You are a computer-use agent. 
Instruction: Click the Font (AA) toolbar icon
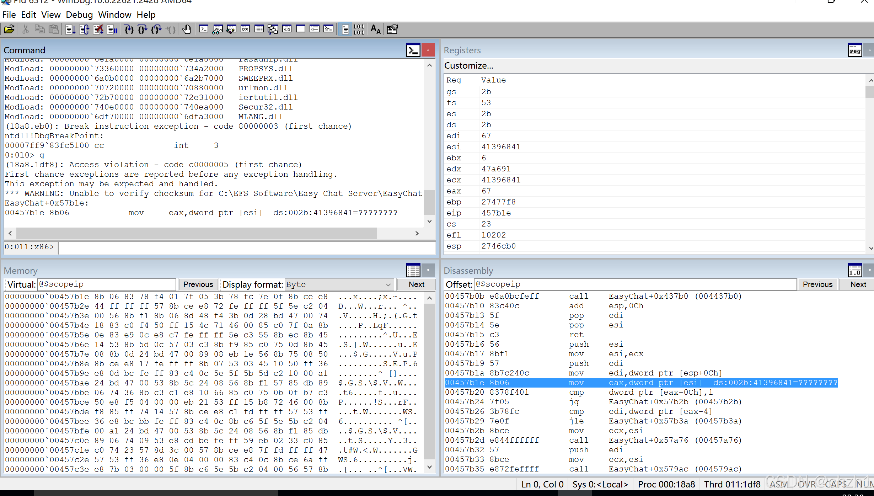pos(375,29)
